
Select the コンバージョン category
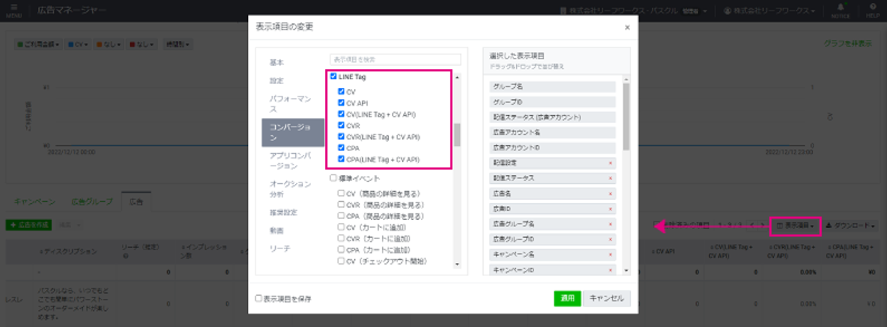click(x=293, y=132)
